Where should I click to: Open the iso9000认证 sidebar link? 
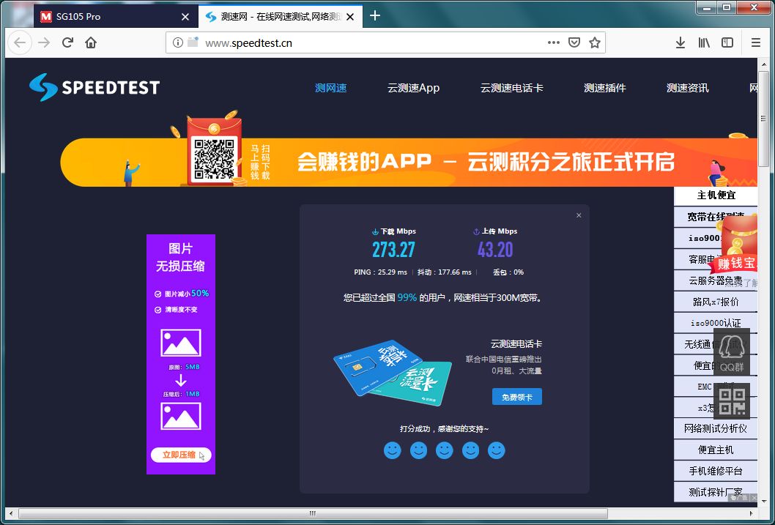point(716,323)
